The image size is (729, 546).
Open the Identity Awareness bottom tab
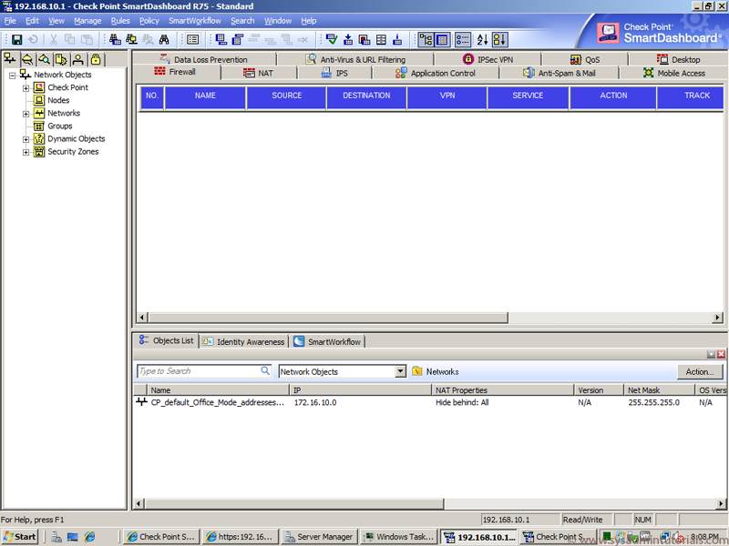point(244,342)
